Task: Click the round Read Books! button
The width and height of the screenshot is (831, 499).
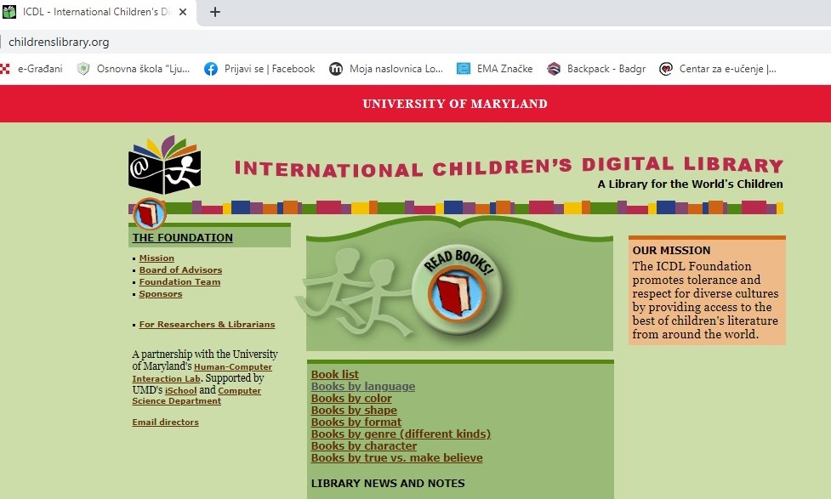Action: point(458,291)
